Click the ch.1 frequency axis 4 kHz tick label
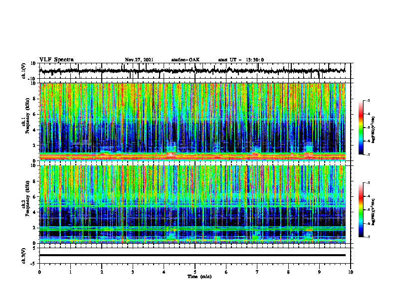 point(35,130)
